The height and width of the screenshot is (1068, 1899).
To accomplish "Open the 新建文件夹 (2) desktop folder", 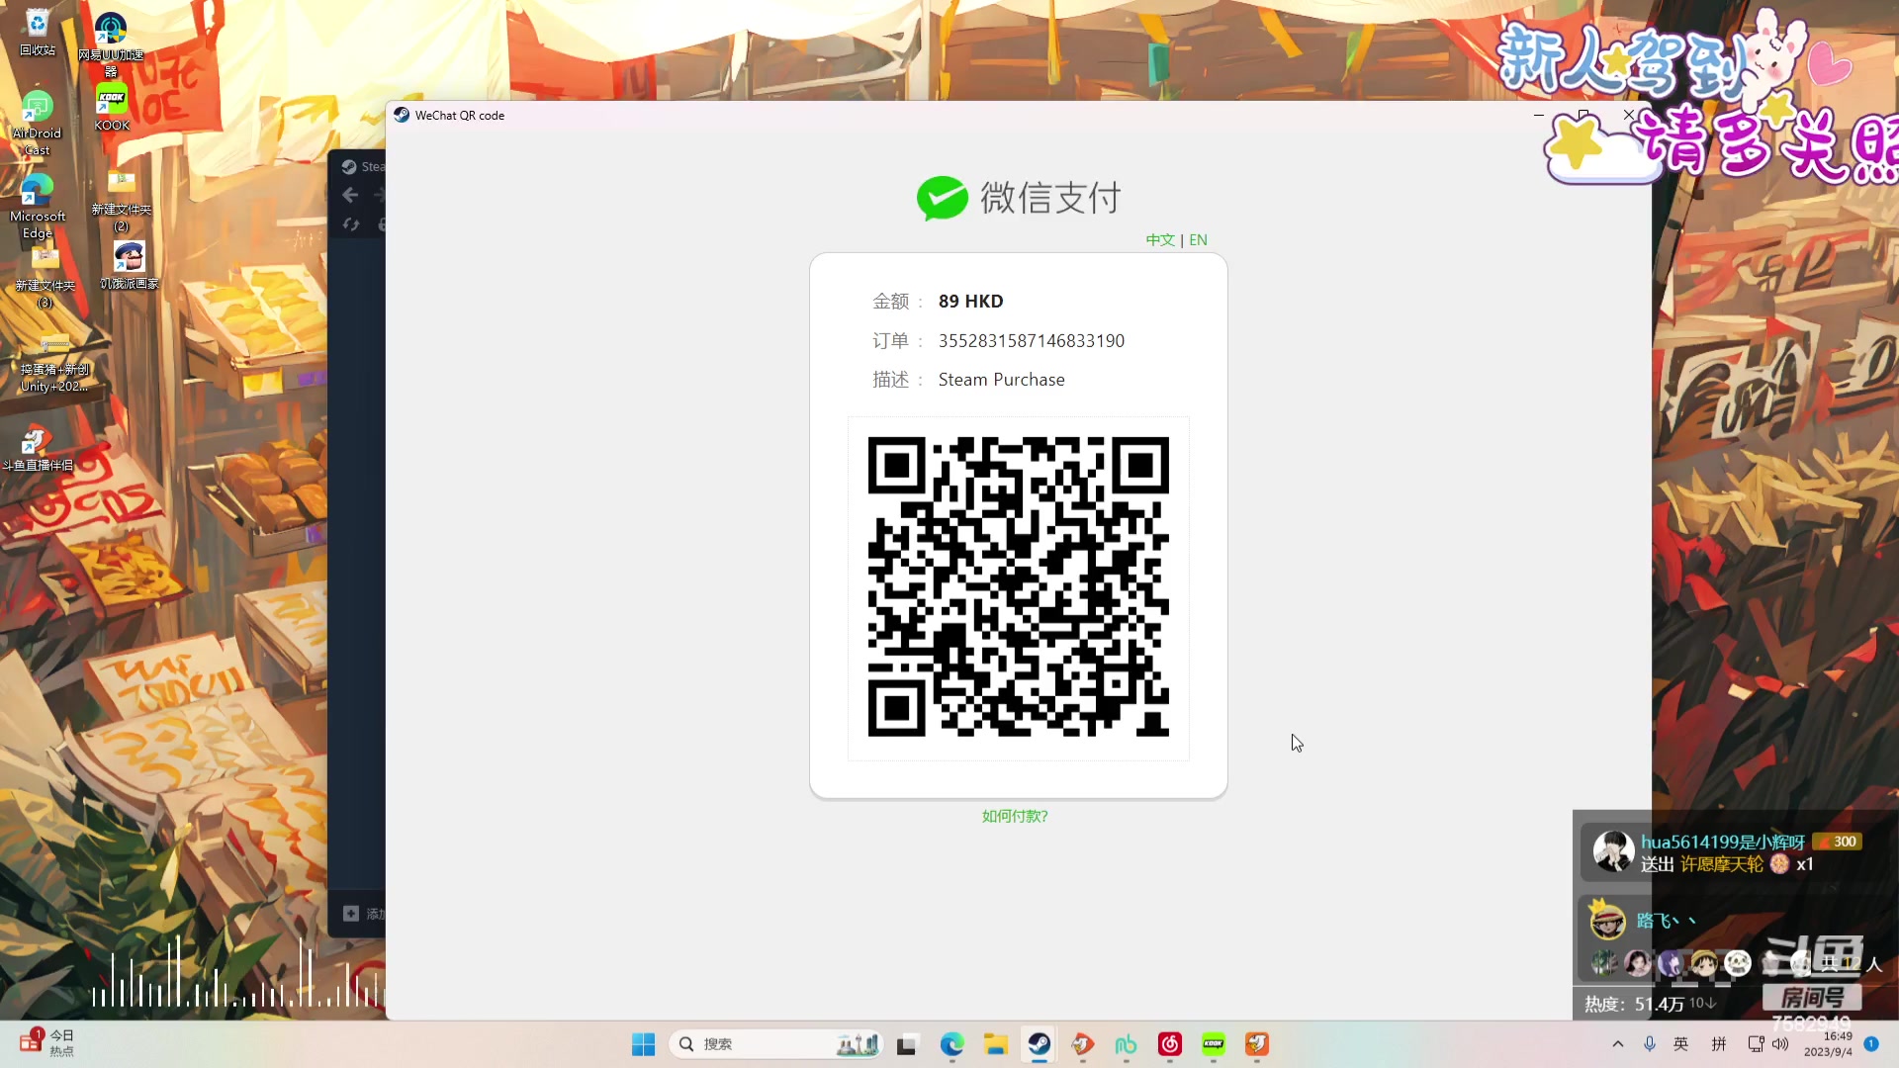I will 122,202.
